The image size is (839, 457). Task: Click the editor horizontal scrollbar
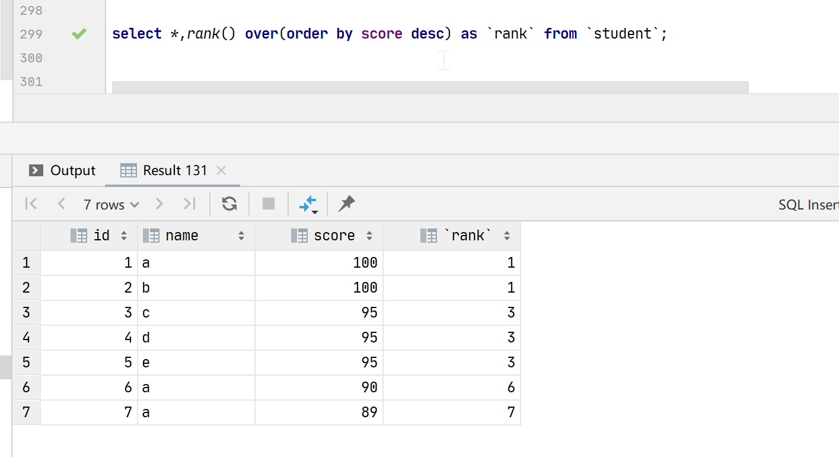[x=430, y=87]
